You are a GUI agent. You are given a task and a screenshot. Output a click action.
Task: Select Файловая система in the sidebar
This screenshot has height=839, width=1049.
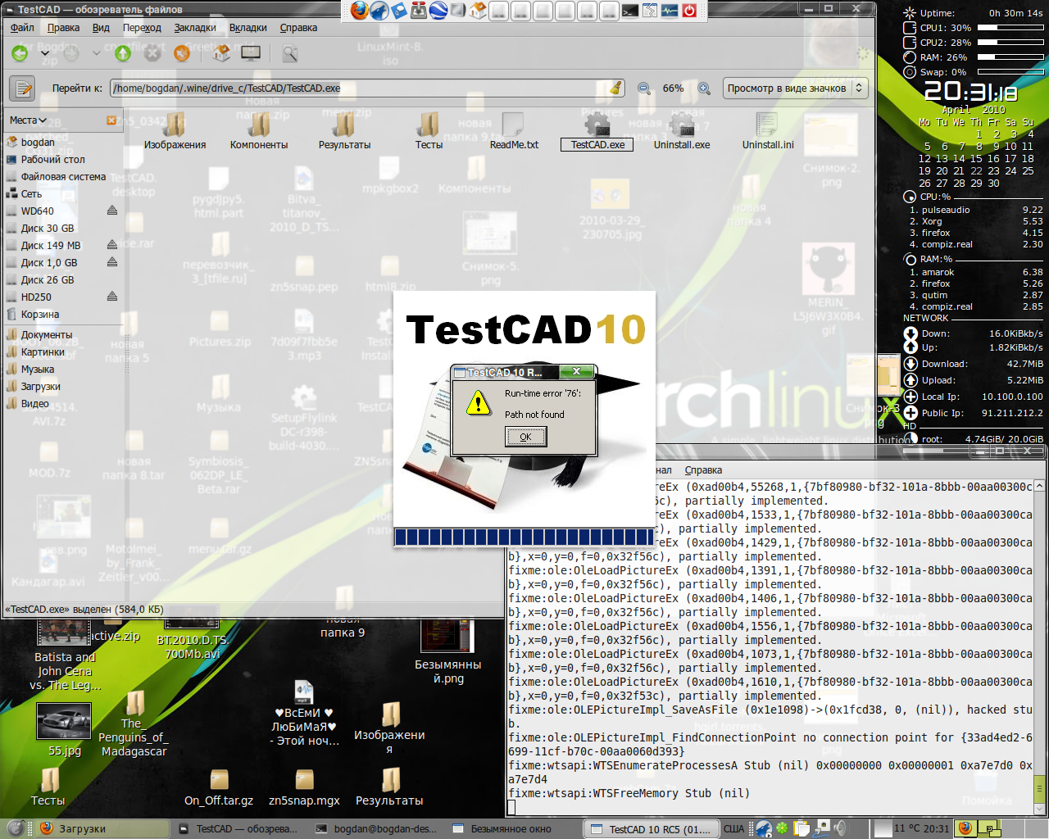(x=63, y=177)
